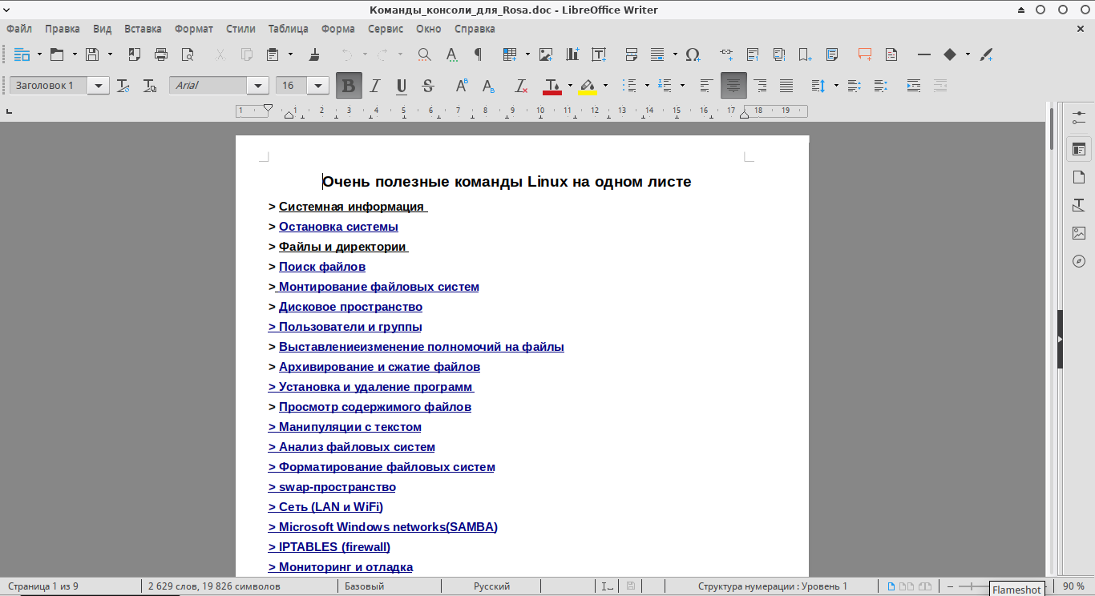This screenshot has height=596, width=1095.
Task: Enable Italic text formatting
Action: 375,86
